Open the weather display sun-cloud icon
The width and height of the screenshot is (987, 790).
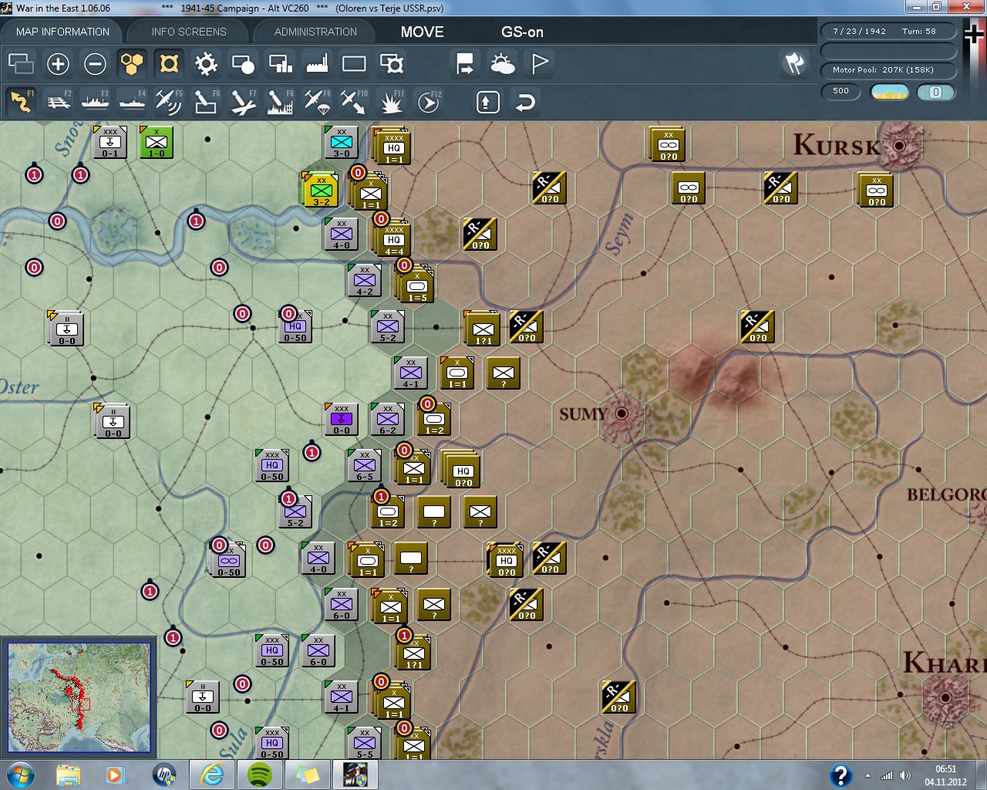502,64
